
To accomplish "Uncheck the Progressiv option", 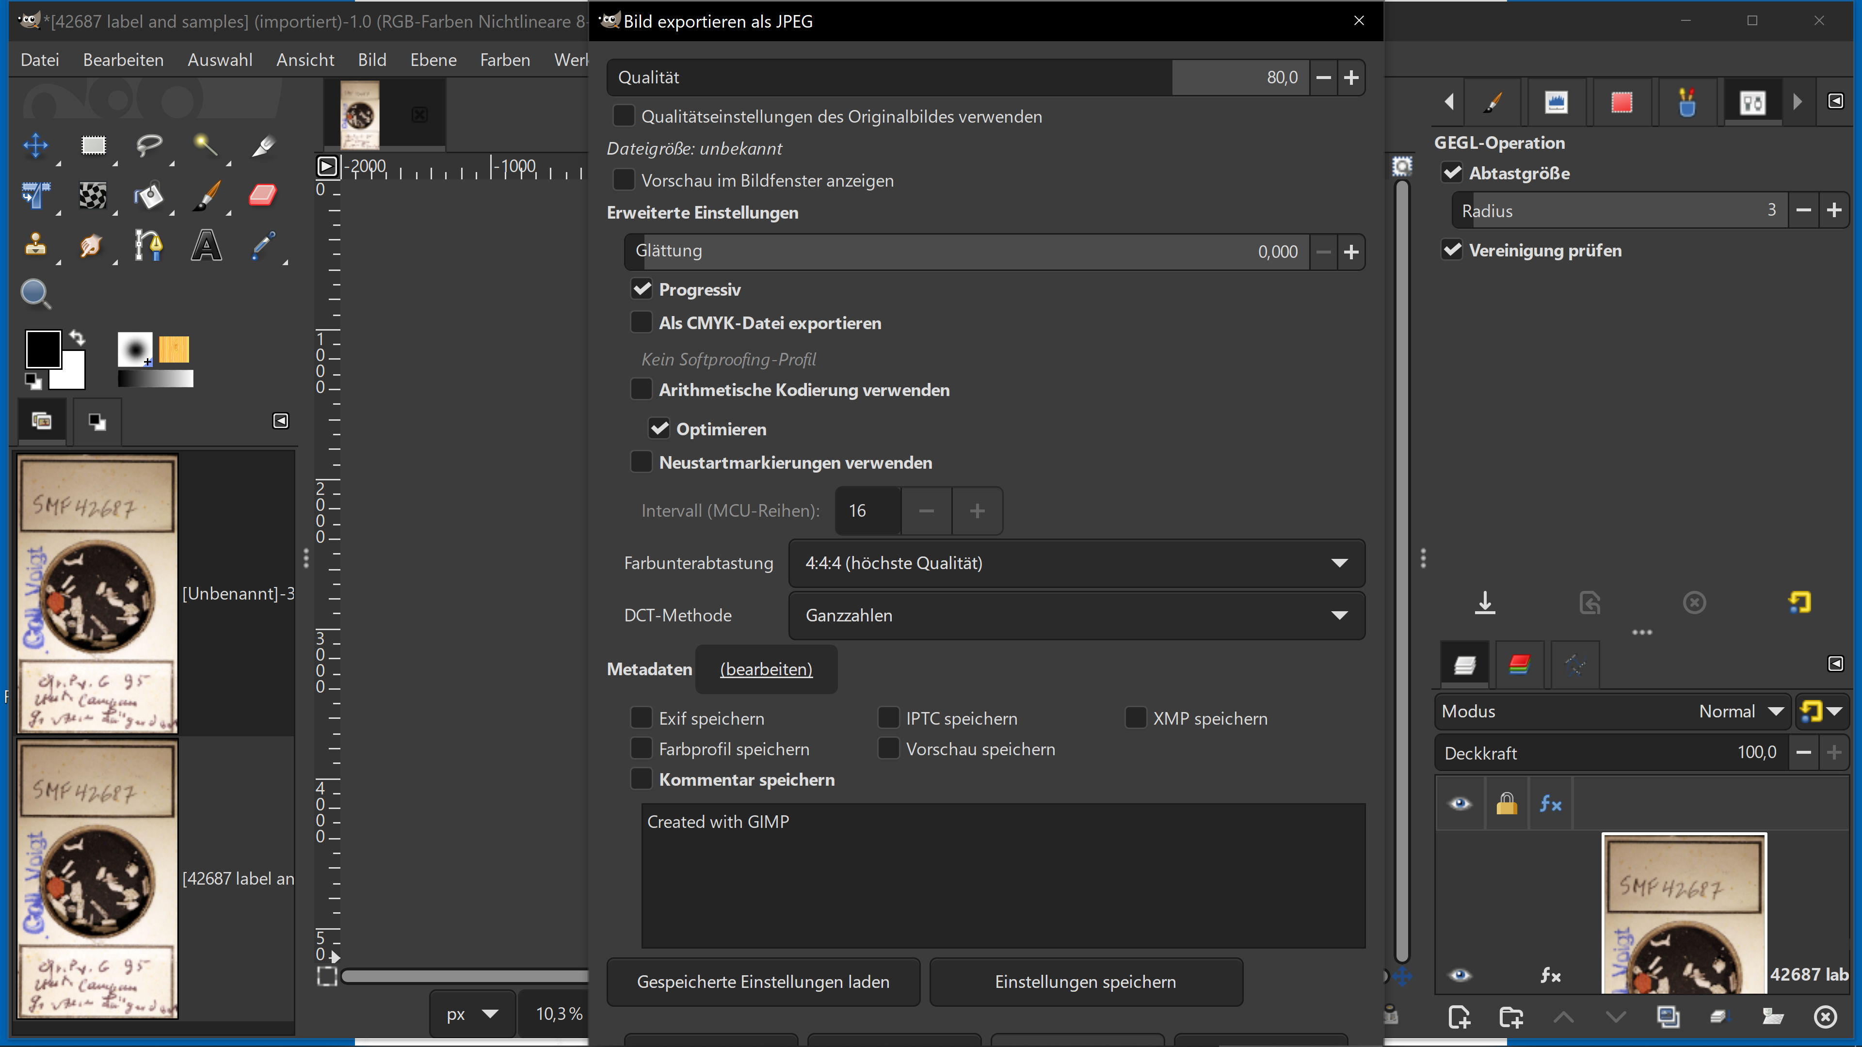I will [x=642, y=290].
